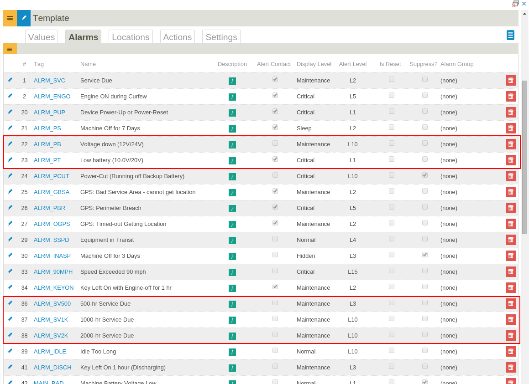Switch to the Values tab
The width and height of the screenshot is (529, 384).
[x=42, y=37]
